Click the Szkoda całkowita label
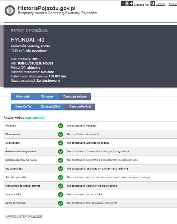 click(16, 177)
